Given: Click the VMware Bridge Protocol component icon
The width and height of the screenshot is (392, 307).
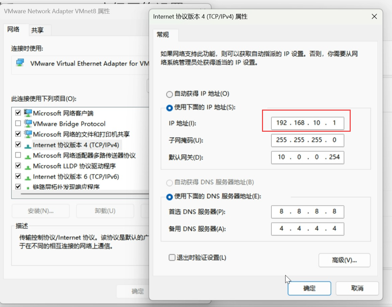Looking at the screenshot, I should [28, 123].
